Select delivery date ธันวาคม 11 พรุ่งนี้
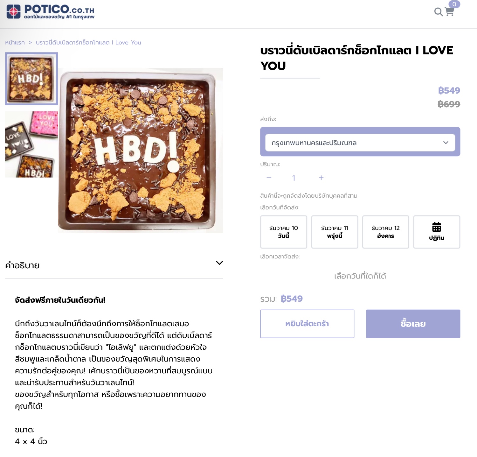 point(335,232)
